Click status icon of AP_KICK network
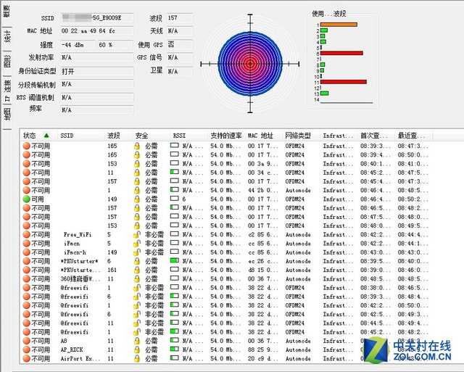Image resolution: width=464 pixels, height=372 pixels. [27, 350]
